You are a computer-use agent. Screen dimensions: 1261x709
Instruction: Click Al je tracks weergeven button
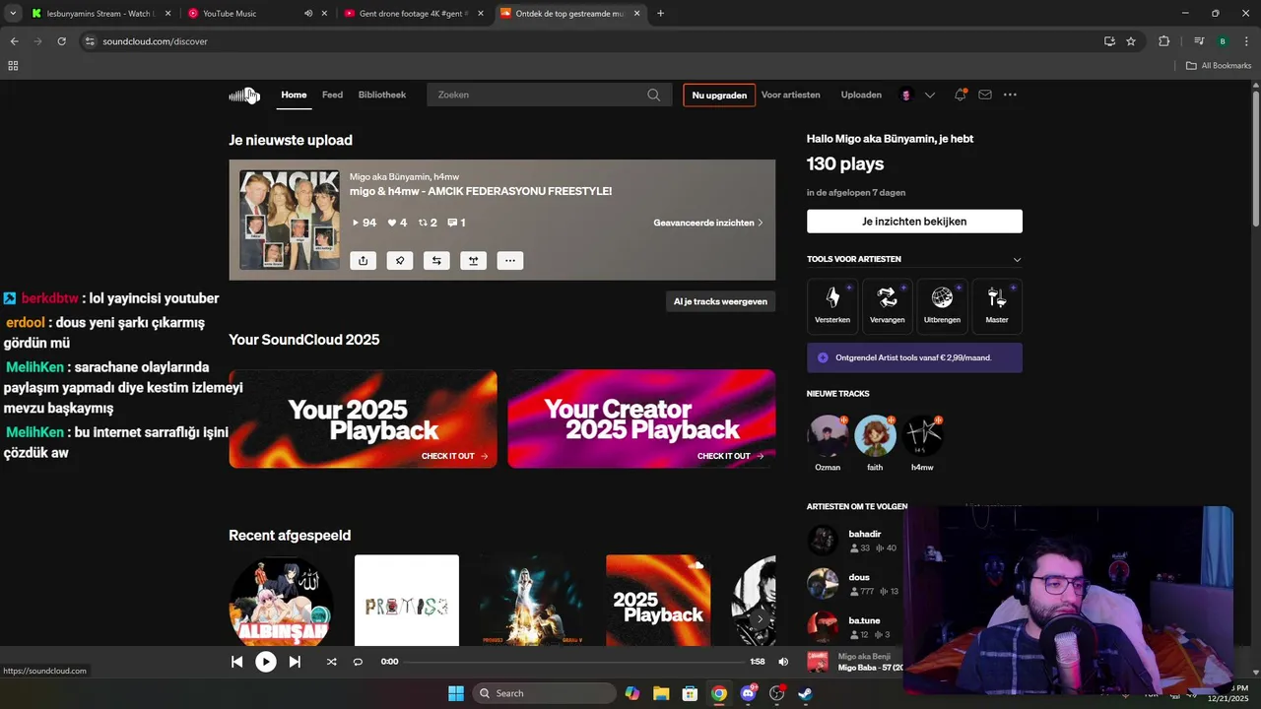[x=720, y=301]
